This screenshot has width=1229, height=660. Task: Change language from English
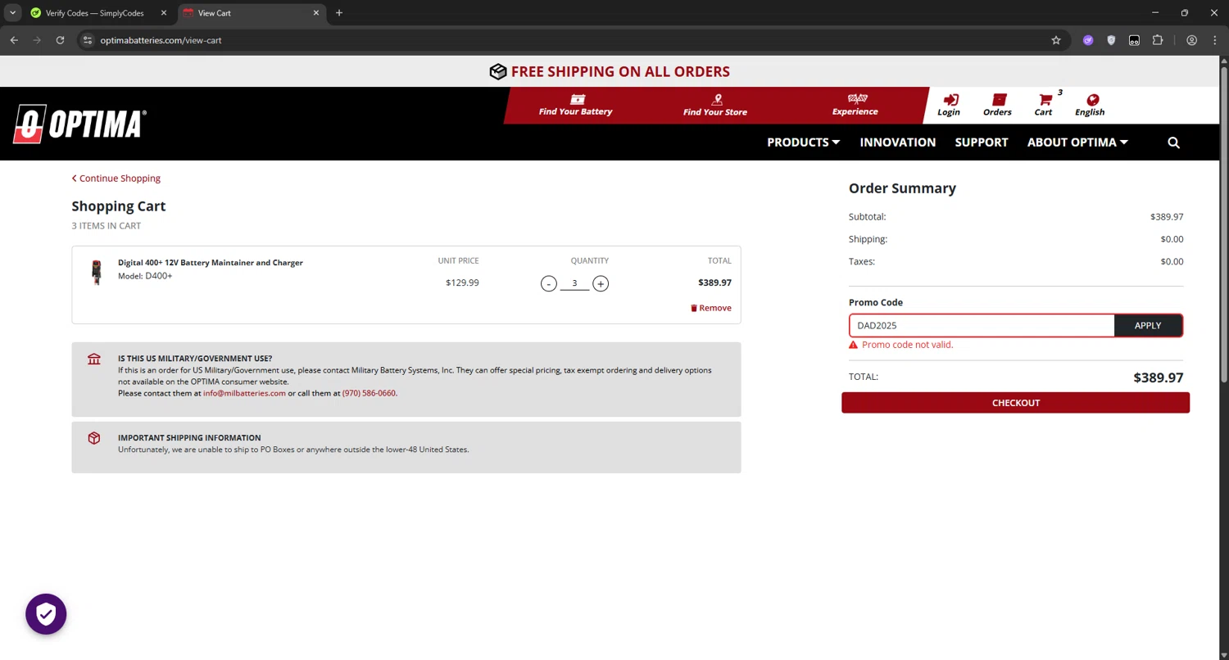point(1090,105)
